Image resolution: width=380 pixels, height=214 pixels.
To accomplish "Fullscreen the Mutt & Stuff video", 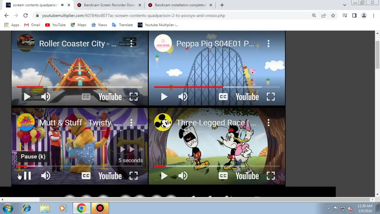I will [134, 176].
